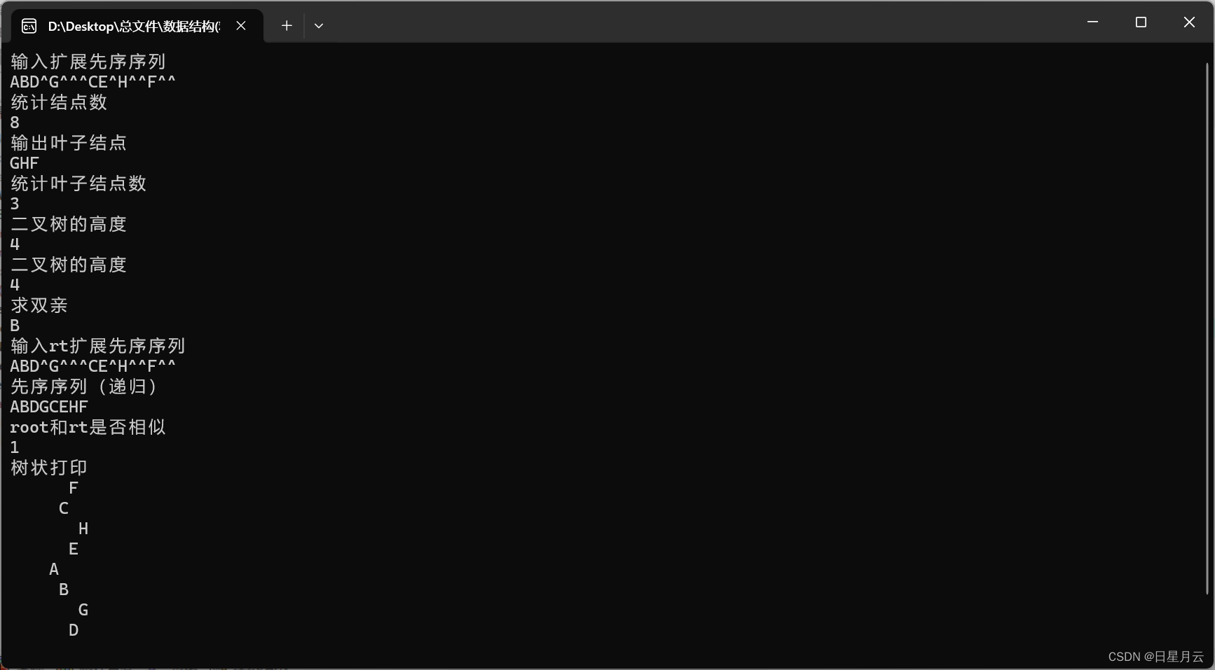Click node 'F' in the printed tree
Screen dimensions: 1215x670
(74, 488)
